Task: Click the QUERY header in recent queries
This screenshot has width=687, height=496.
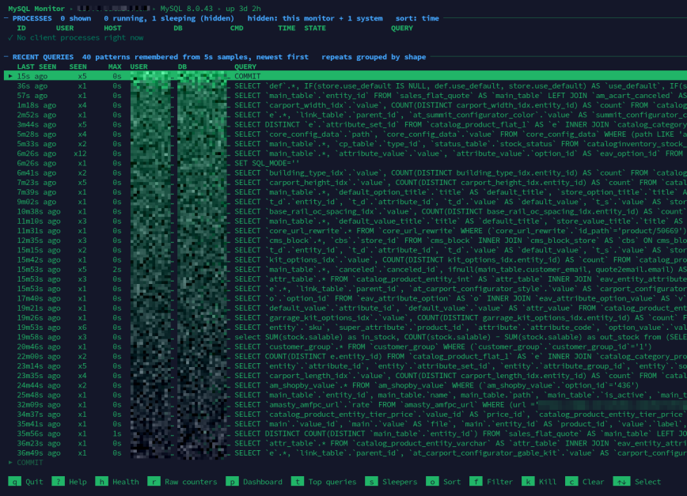Action: click(x=245, y=66)
